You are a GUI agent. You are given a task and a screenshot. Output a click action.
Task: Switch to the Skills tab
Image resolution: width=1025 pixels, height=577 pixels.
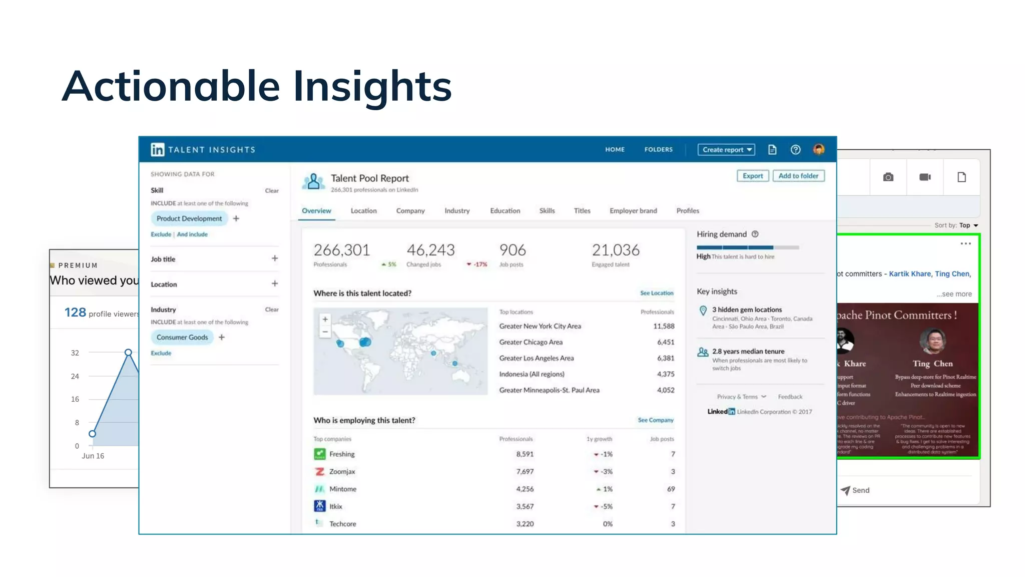point(547,211)
